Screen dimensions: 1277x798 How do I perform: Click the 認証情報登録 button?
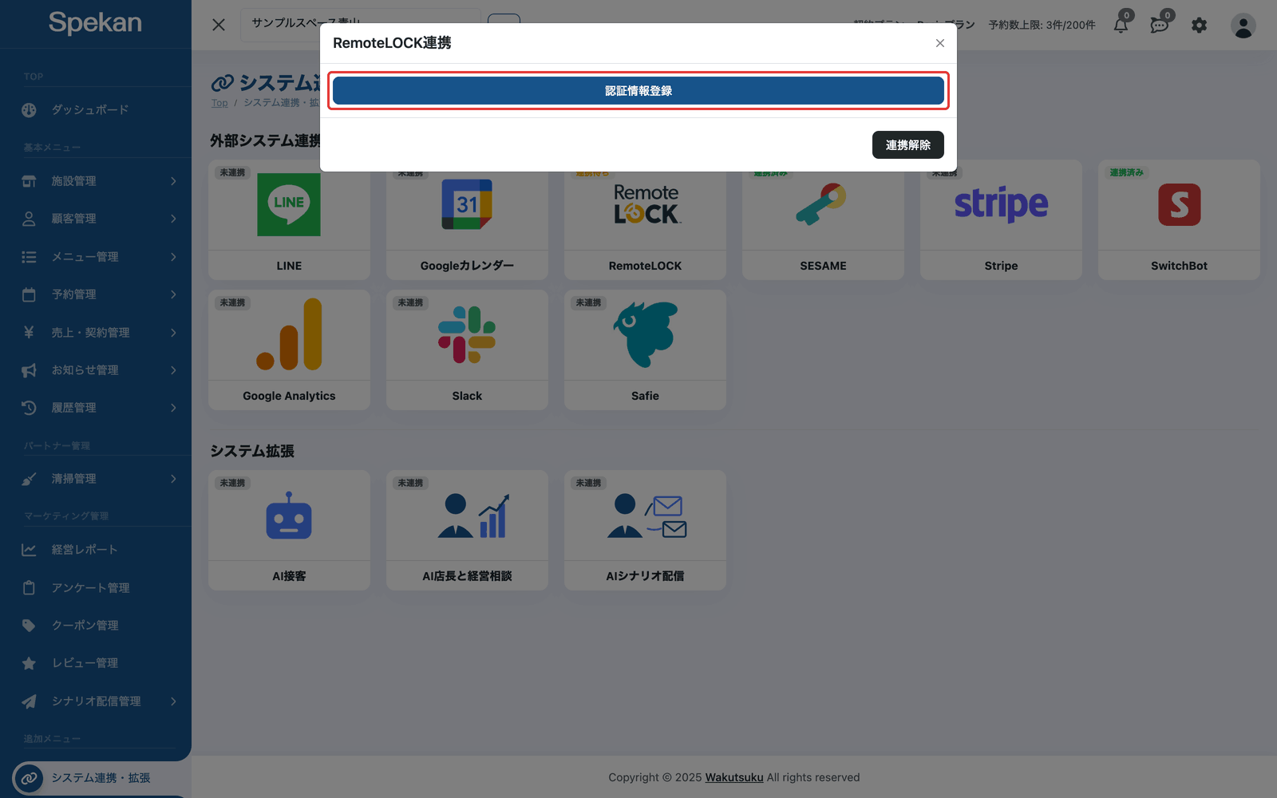(638, 91)
